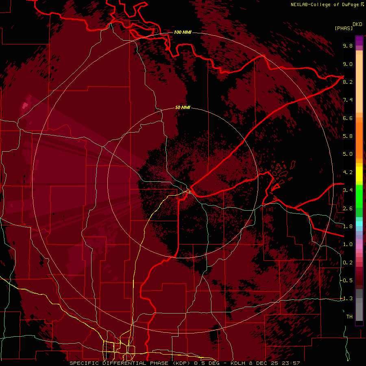
Task: Pick the pink band in the color bar
Action: coord(359,246)
